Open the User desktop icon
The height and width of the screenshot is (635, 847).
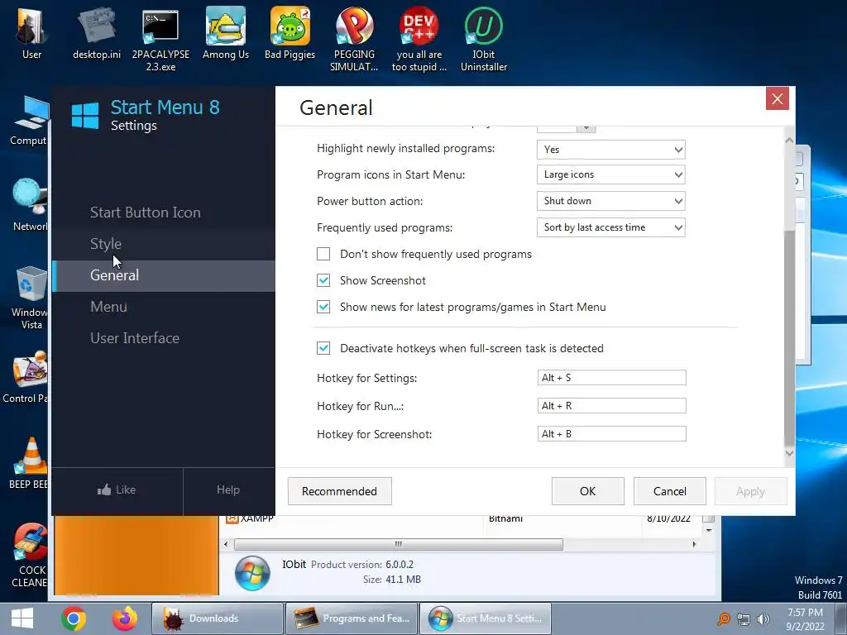click(31, 33)
